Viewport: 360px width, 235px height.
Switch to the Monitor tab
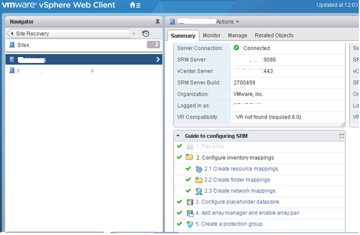point(212,35)
